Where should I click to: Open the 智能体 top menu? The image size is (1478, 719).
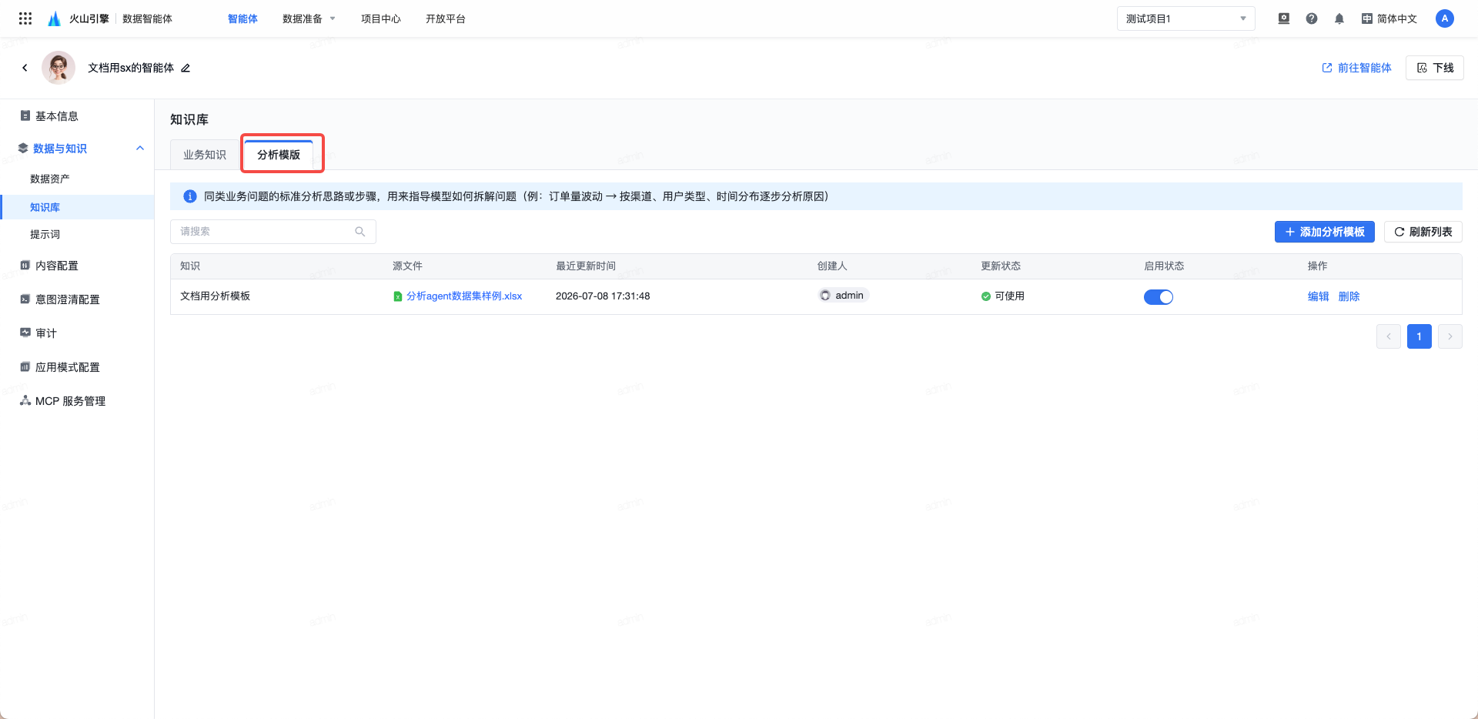[x=242, y=18]
